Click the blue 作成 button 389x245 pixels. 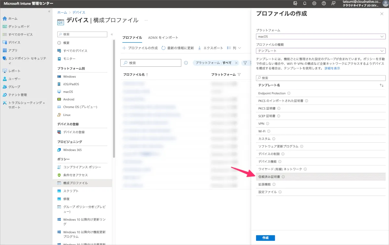click(265, 238)
